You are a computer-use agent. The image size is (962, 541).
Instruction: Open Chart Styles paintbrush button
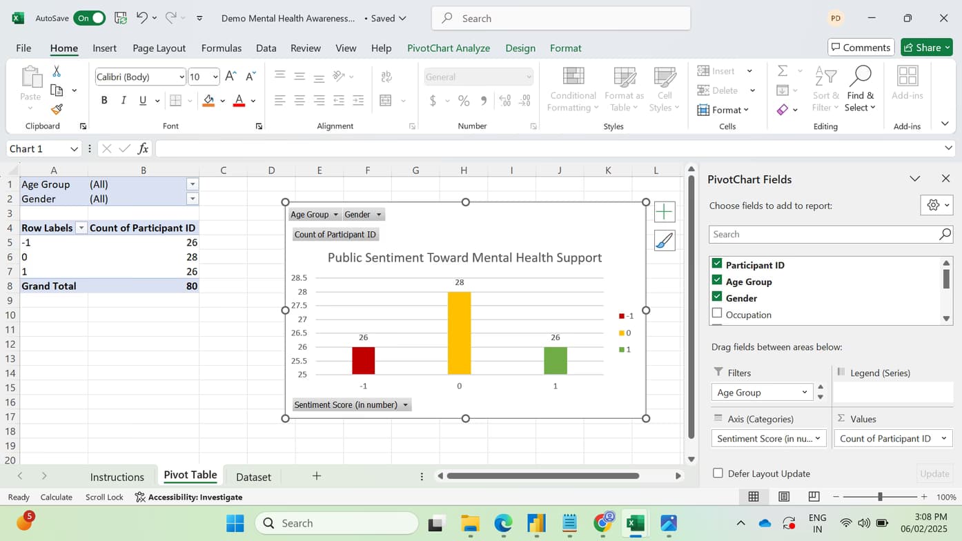coord(664,241)
